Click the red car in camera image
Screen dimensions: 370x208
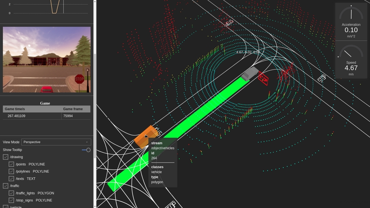(47, 89)
